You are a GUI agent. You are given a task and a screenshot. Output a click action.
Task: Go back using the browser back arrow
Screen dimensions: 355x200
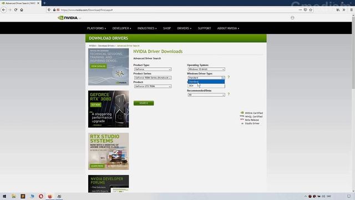tap(4, 10)
